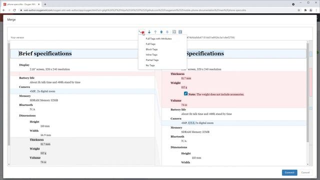This screenshot has height=180, width=320.
Task: Click the right pane vertical scrollbar
Action: click(x=308, y=93)
